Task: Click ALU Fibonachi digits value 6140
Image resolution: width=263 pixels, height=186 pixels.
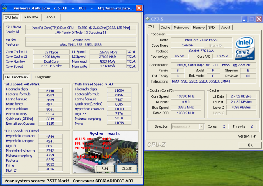Action: 50,91
